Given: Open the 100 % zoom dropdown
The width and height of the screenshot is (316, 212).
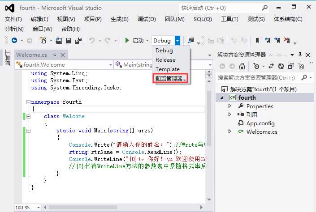Looking at the screenshot, I should (x=38, y=207).
